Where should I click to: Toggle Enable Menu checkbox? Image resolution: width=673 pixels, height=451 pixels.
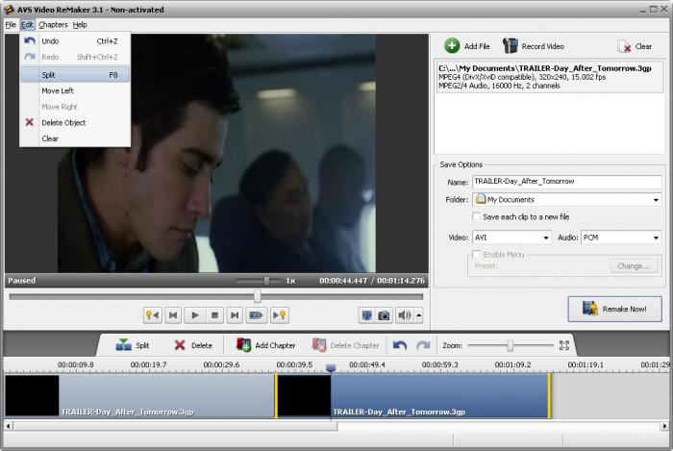[x=476, y=254]
